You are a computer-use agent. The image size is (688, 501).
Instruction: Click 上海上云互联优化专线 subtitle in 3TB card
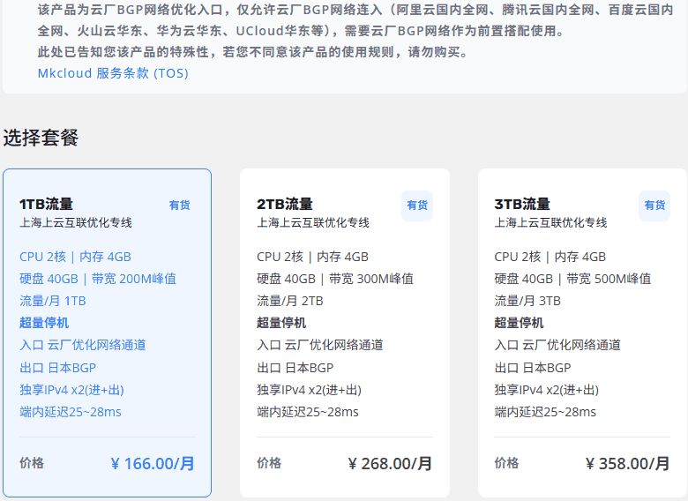click(x=550, y=223)
